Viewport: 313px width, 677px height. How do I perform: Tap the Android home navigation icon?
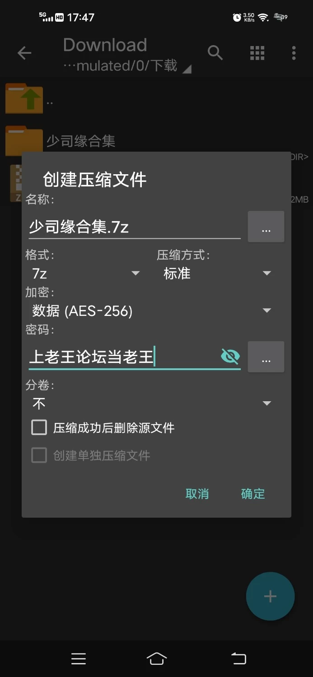pyautogui.click(x=157, y=659)
